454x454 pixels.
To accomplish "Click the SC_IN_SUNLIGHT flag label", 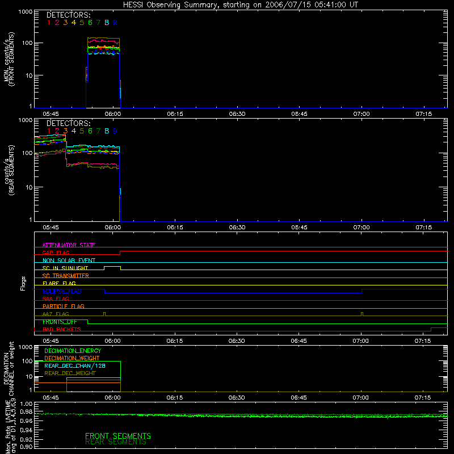I will point(65,268).
